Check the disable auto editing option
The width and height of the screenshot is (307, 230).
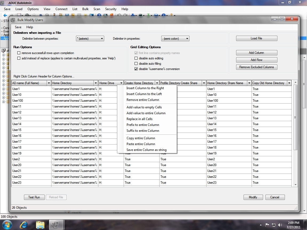pos(136,58)
